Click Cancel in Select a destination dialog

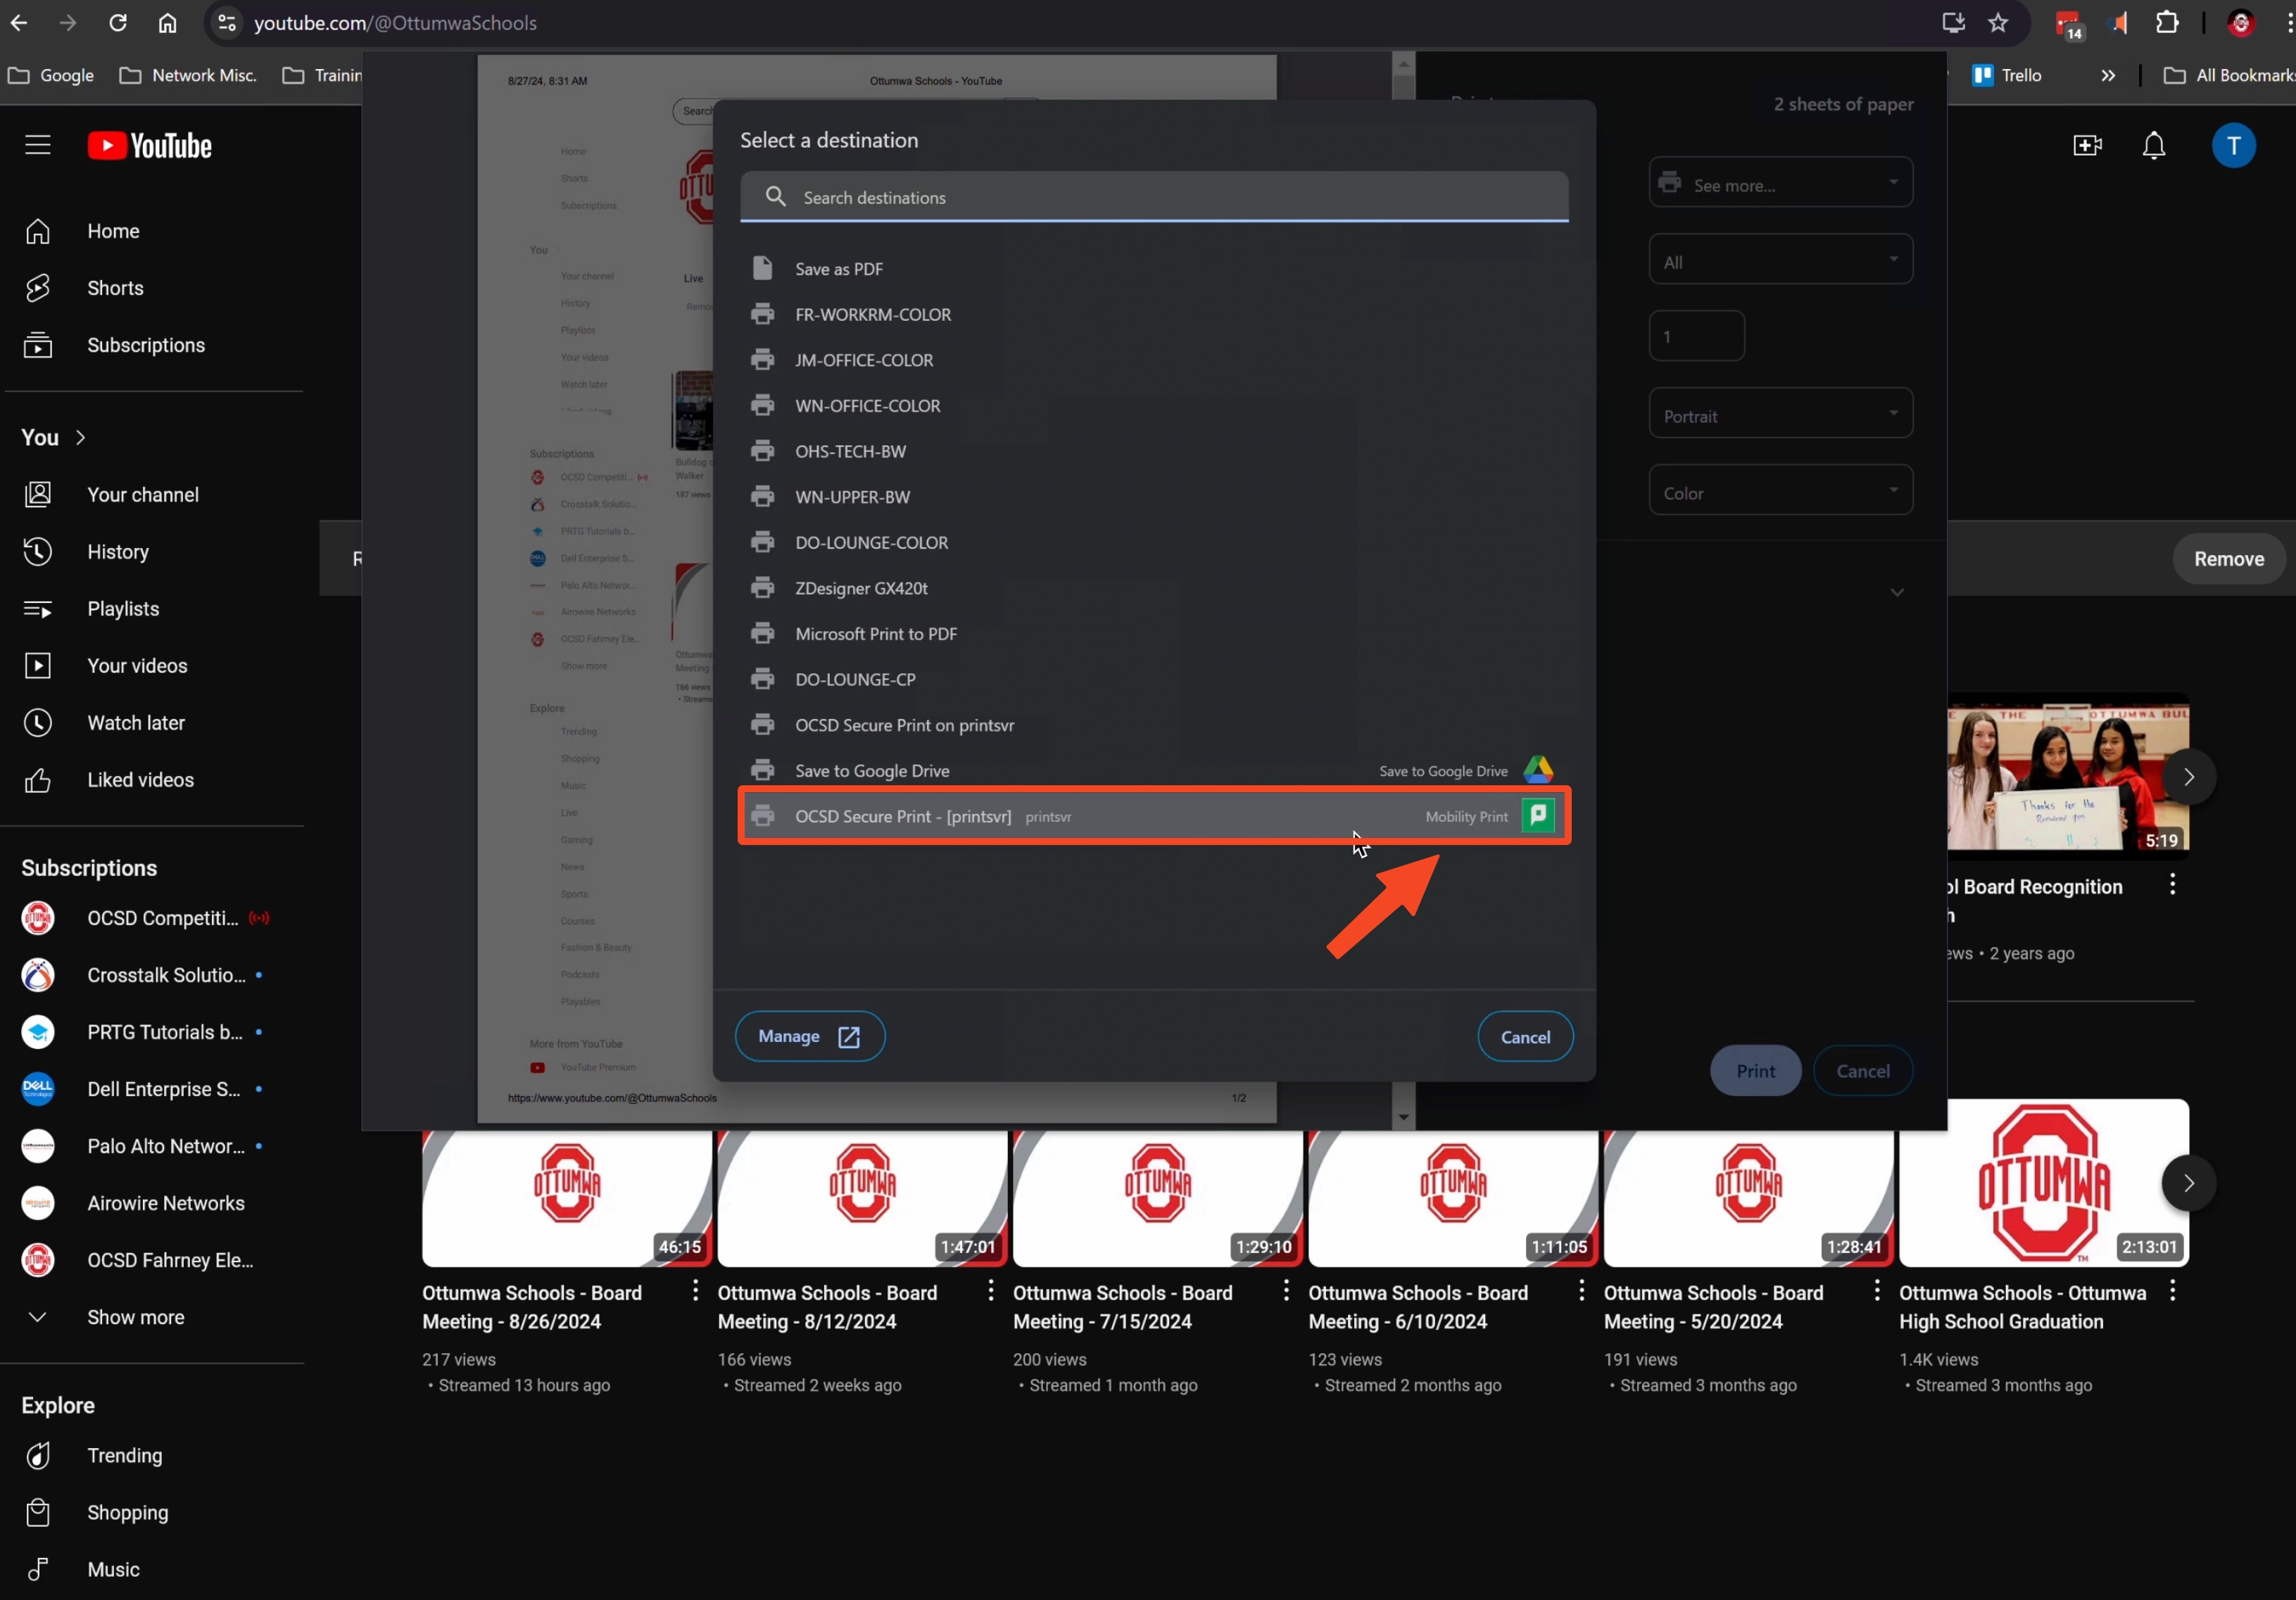coord(1525,1036)
